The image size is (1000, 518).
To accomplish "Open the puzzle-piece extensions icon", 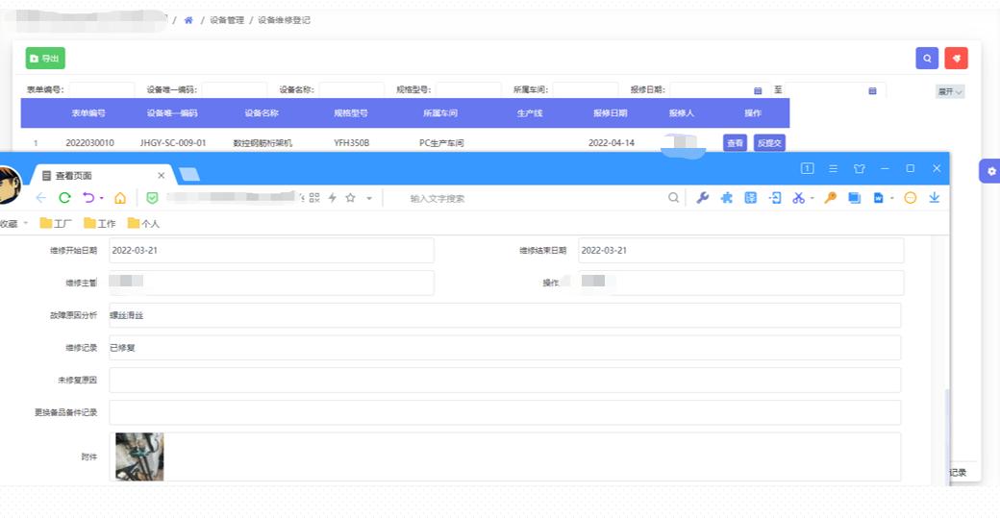I will 726,198.
